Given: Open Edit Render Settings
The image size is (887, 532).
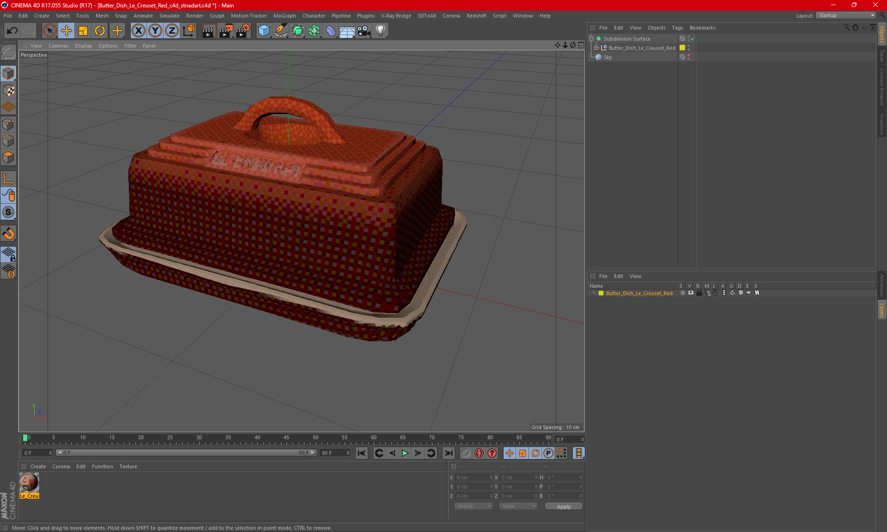Looking at the screenshot, I should coord(243,30).
